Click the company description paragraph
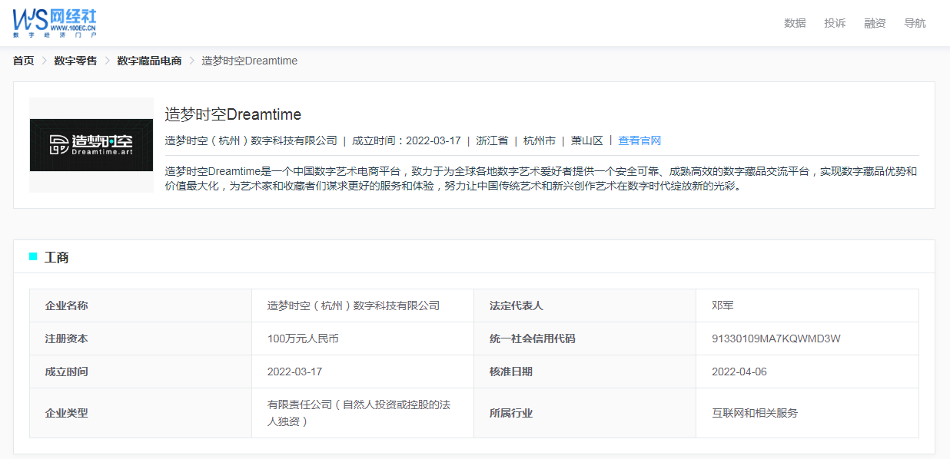Viewport: 950px width, 459px height. coord(542,178)
